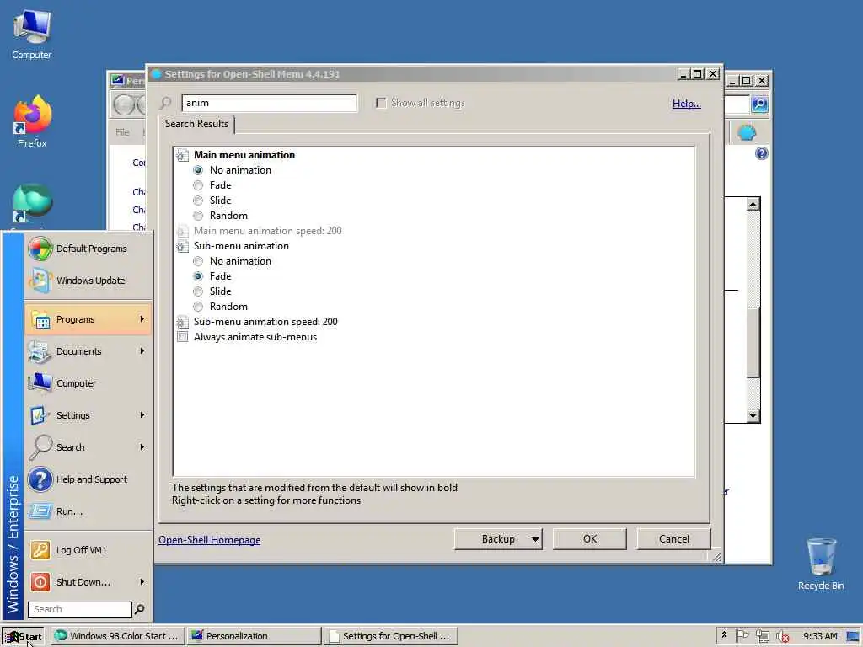Expand the Search submenu arrow
This screenshot has height=647, width=863.
click(142, 447)
